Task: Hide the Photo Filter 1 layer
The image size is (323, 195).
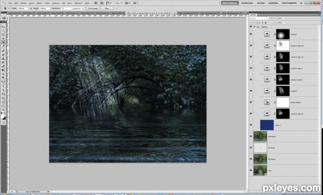Action: (251, 102)
